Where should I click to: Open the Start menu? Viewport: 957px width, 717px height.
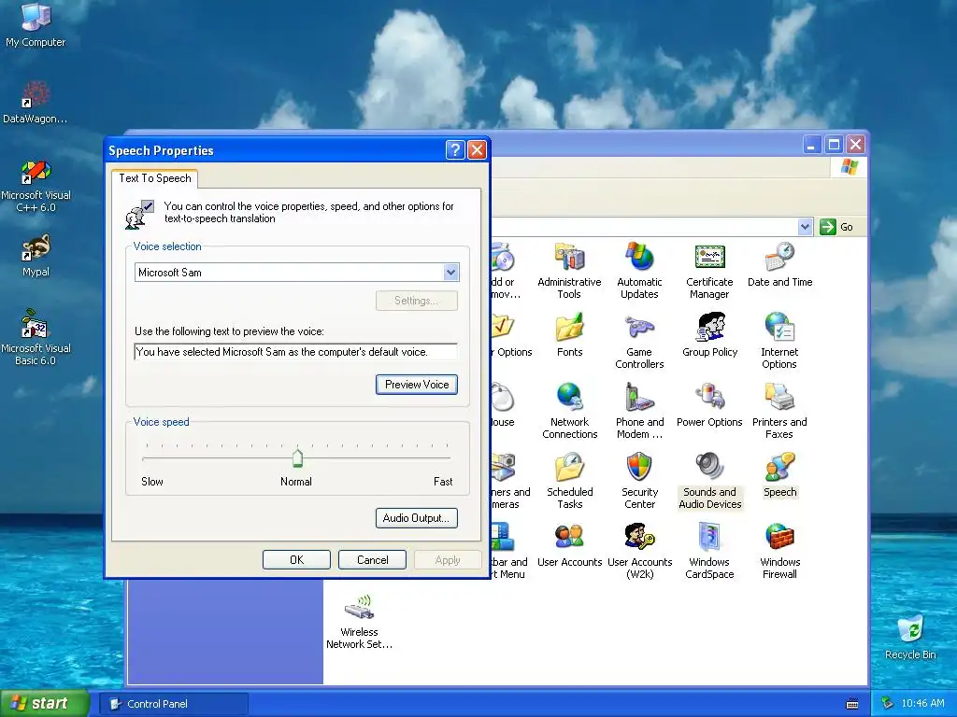pyautogui.click(x=45, y=704)
